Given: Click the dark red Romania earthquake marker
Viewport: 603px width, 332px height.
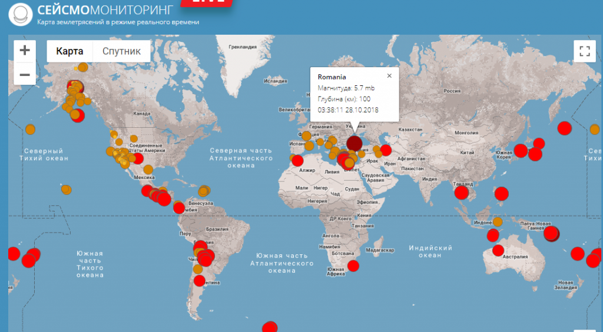Looking at the screenshot, I should tap(354, 143).
